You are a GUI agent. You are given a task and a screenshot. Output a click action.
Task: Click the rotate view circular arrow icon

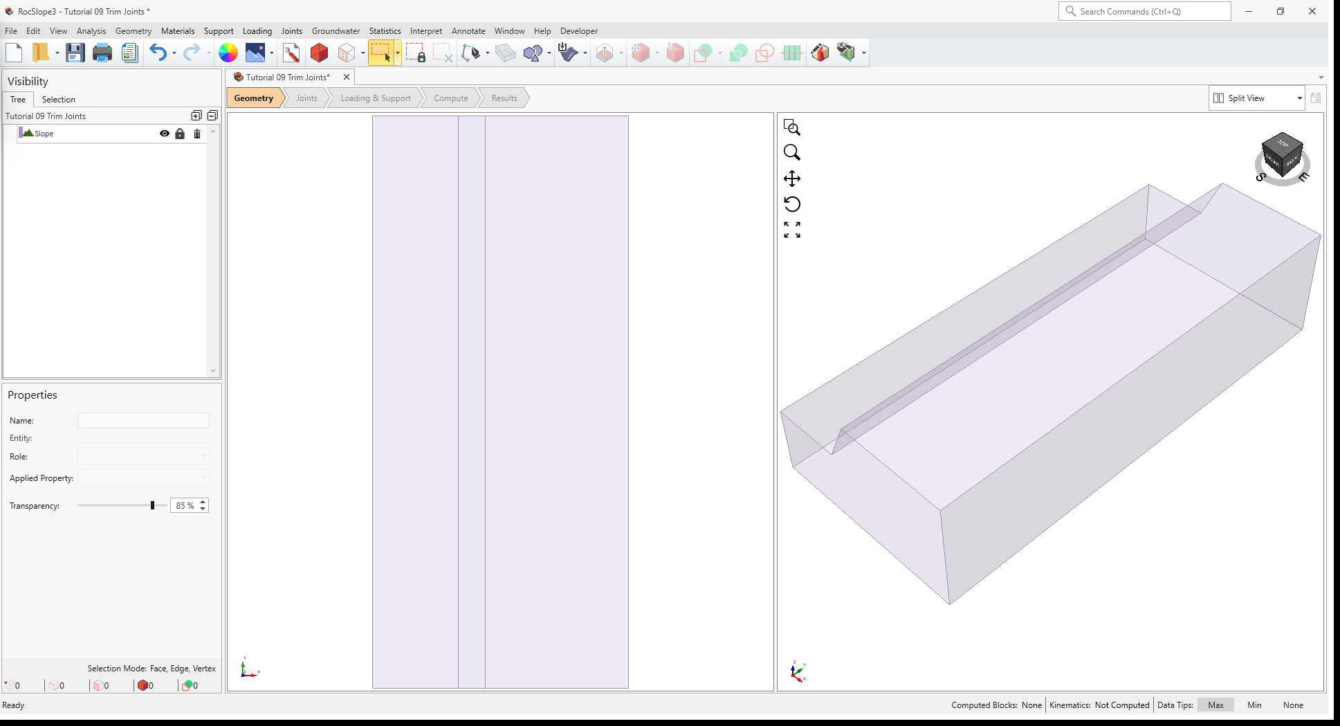point(792,204)
